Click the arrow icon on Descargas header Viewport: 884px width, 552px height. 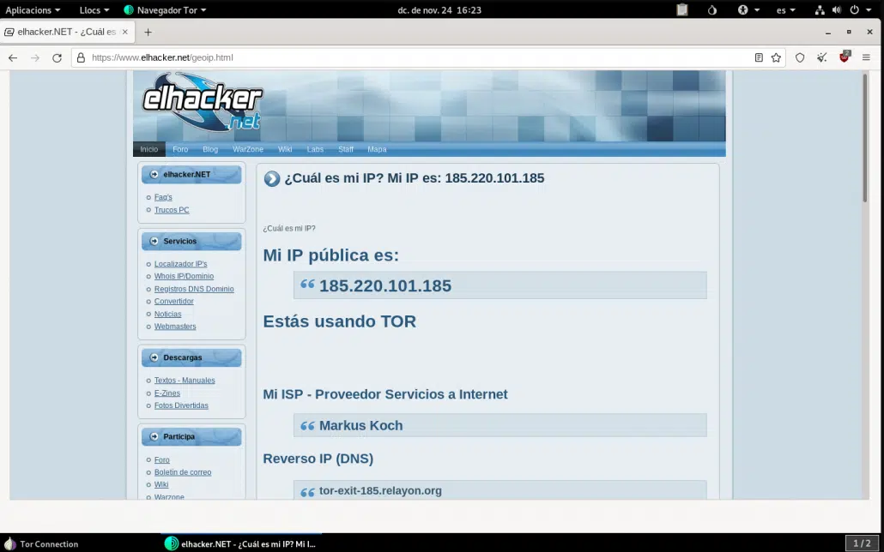pos(154,357)
